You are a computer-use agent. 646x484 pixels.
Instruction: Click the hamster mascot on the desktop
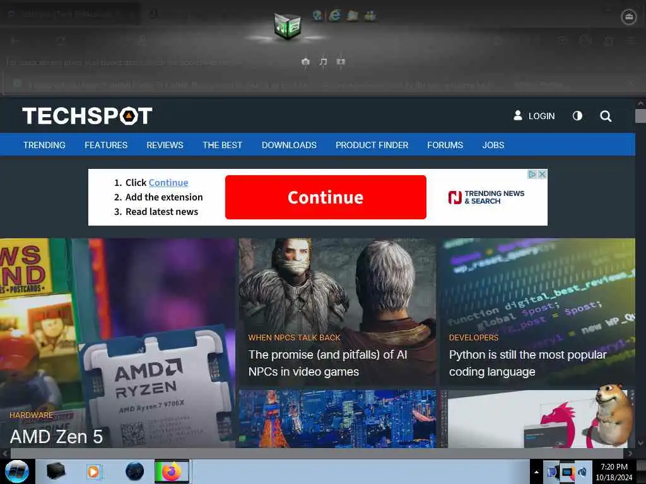click(x=613, y=415)
